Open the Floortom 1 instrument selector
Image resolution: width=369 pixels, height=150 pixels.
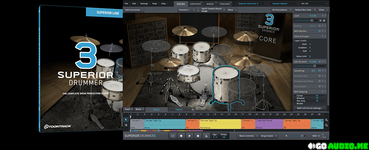pos(187,10)
